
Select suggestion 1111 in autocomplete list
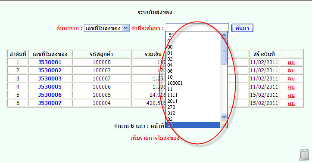(x=193, y=95)
